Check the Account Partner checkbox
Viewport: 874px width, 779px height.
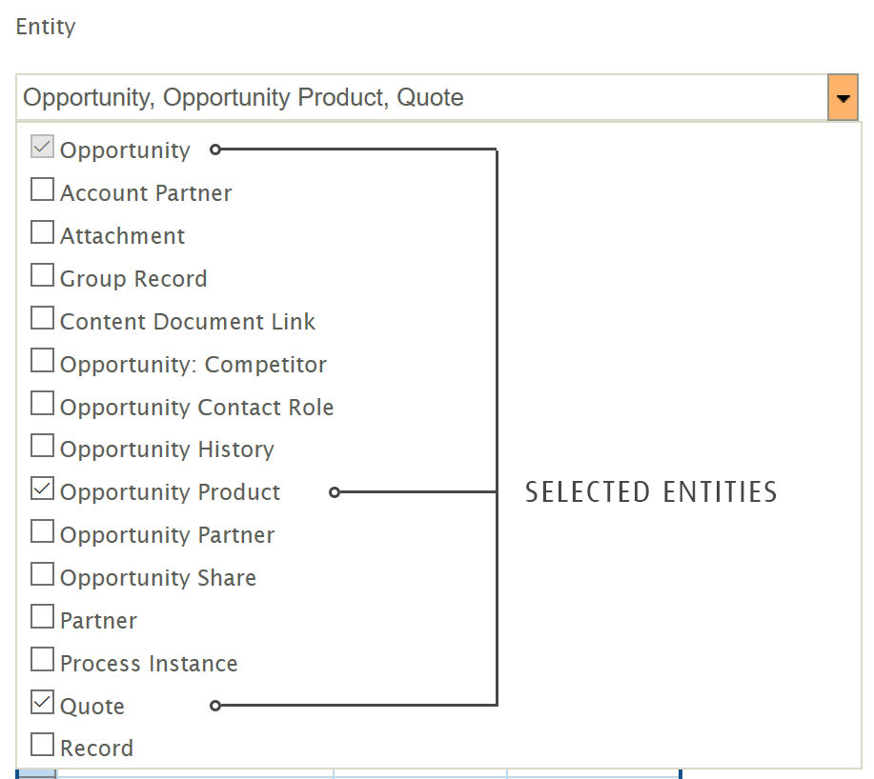pos(42,190)
